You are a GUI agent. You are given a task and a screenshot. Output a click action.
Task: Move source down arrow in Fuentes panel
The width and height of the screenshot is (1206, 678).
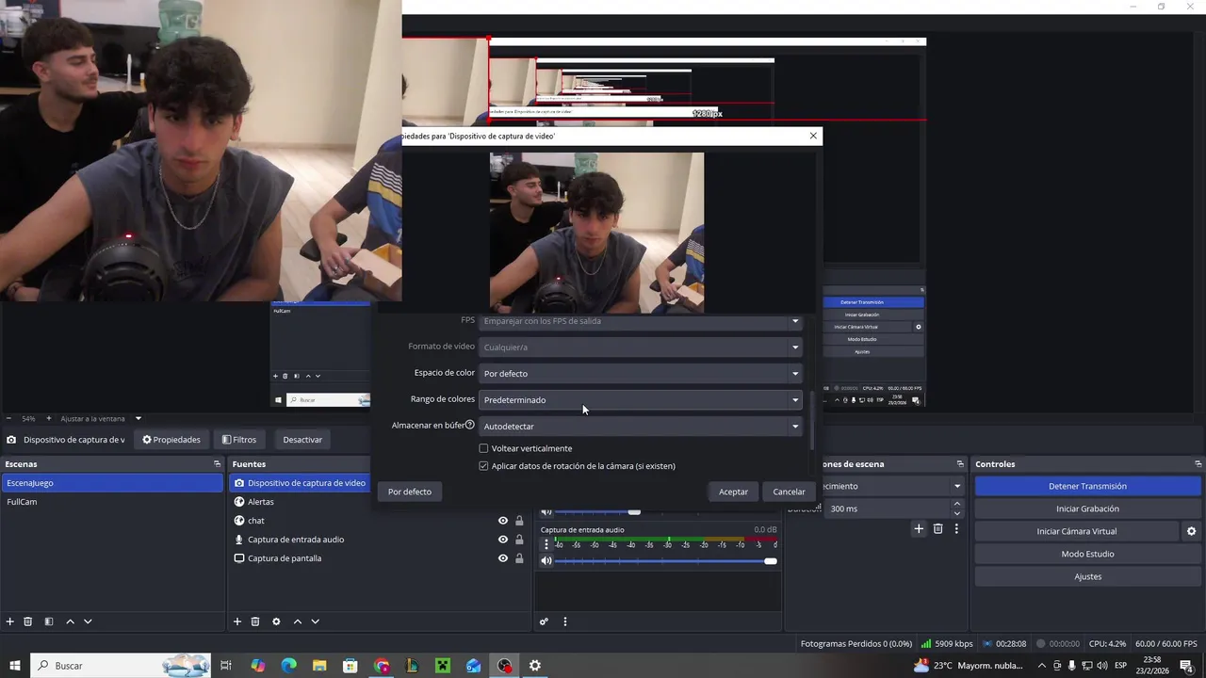pyautogui.click(x=315, y=621)
